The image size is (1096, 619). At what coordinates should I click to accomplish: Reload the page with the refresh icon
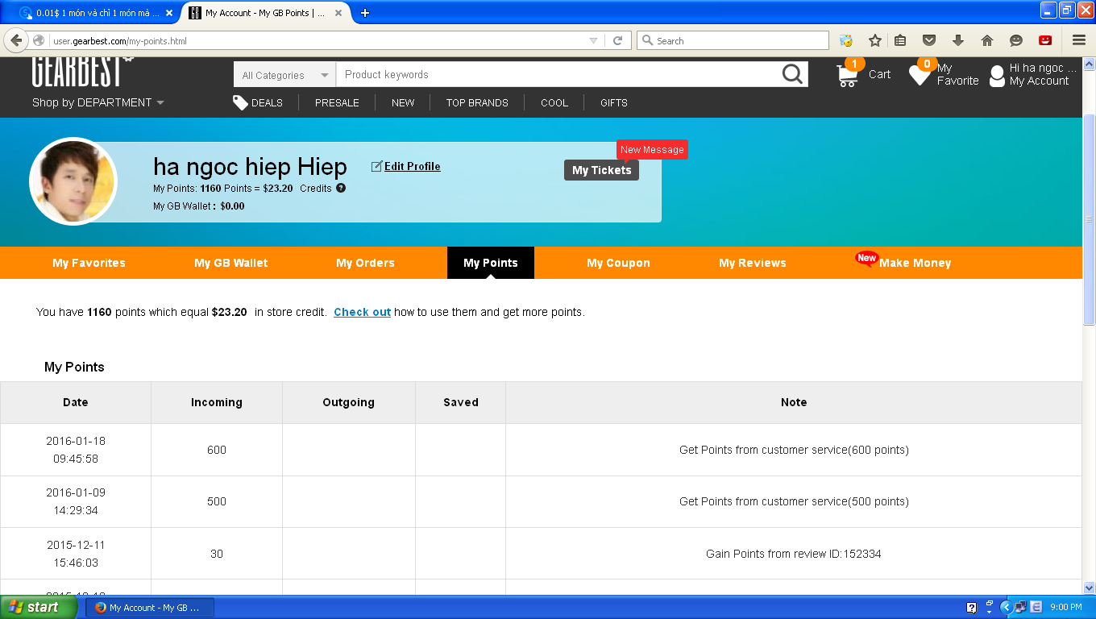pyautogui.click(x=618, y=40)
